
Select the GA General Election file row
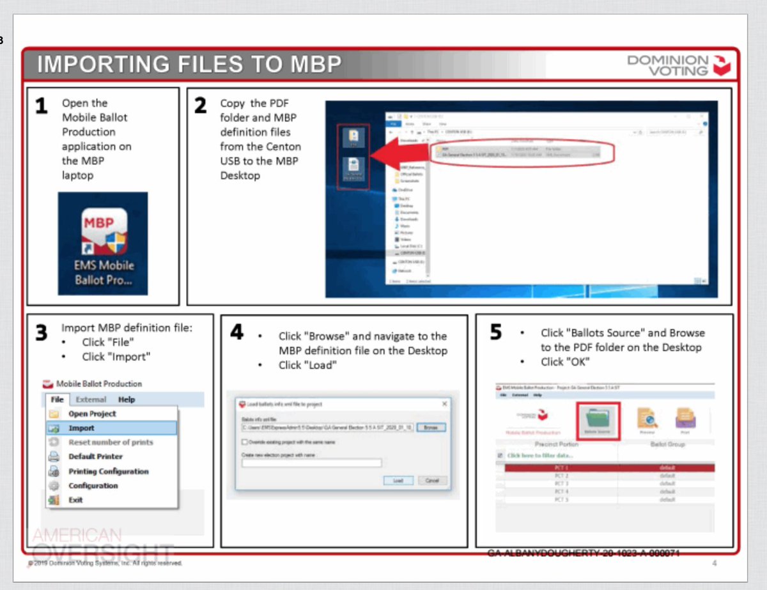tap(518, 154)
